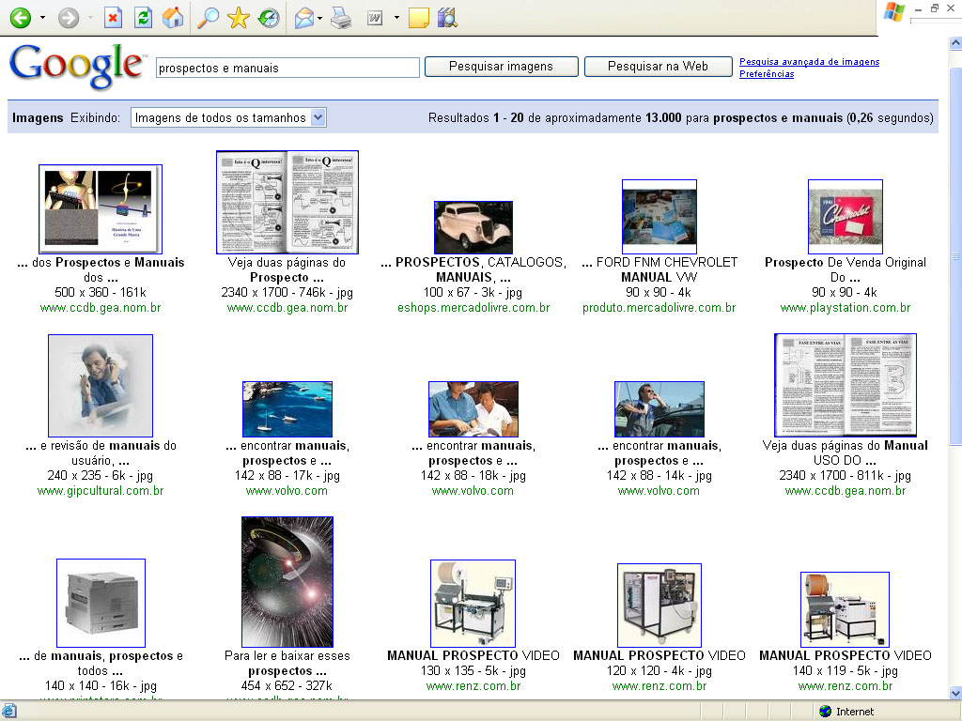The image size is (962, 721).
Task: Open the Search magnifier in toolbar
Action: [x=208, y=17]
